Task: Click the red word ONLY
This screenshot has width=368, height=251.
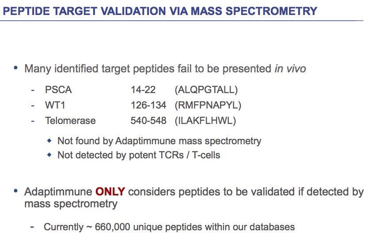Action: click(110, 192)
